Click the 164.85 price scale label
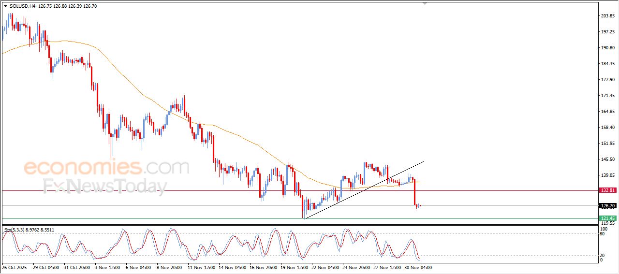 point(607,112)
